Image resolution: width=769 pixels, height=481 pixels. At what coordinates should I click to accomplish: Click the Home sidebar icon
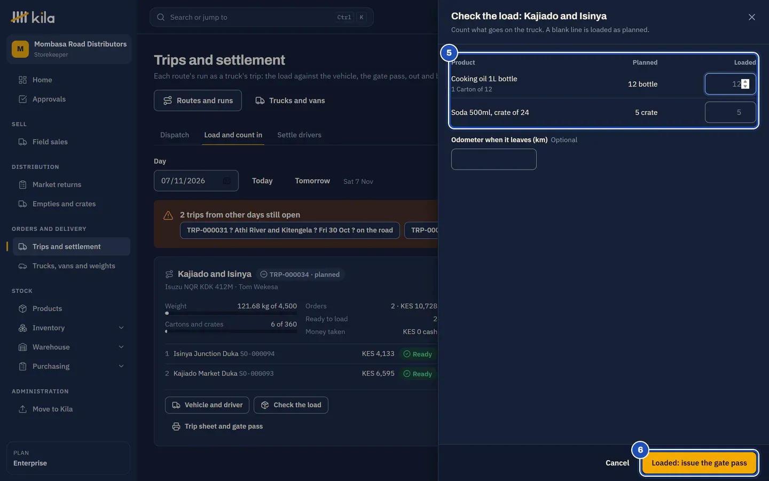22,80
